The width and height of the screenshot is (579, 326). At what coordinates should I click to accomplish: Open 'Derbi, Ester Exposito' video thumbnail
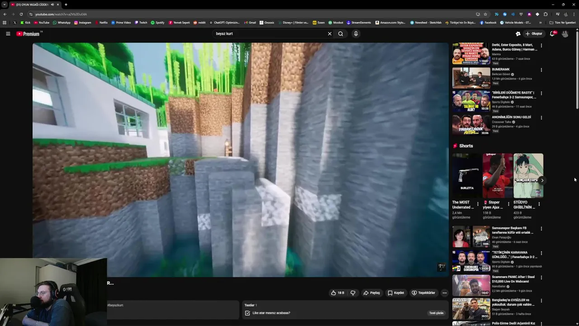tap(471, 53)
